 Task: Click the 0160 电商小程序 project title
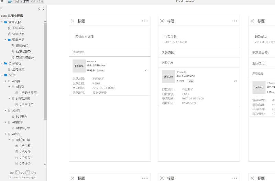(12, 16)
